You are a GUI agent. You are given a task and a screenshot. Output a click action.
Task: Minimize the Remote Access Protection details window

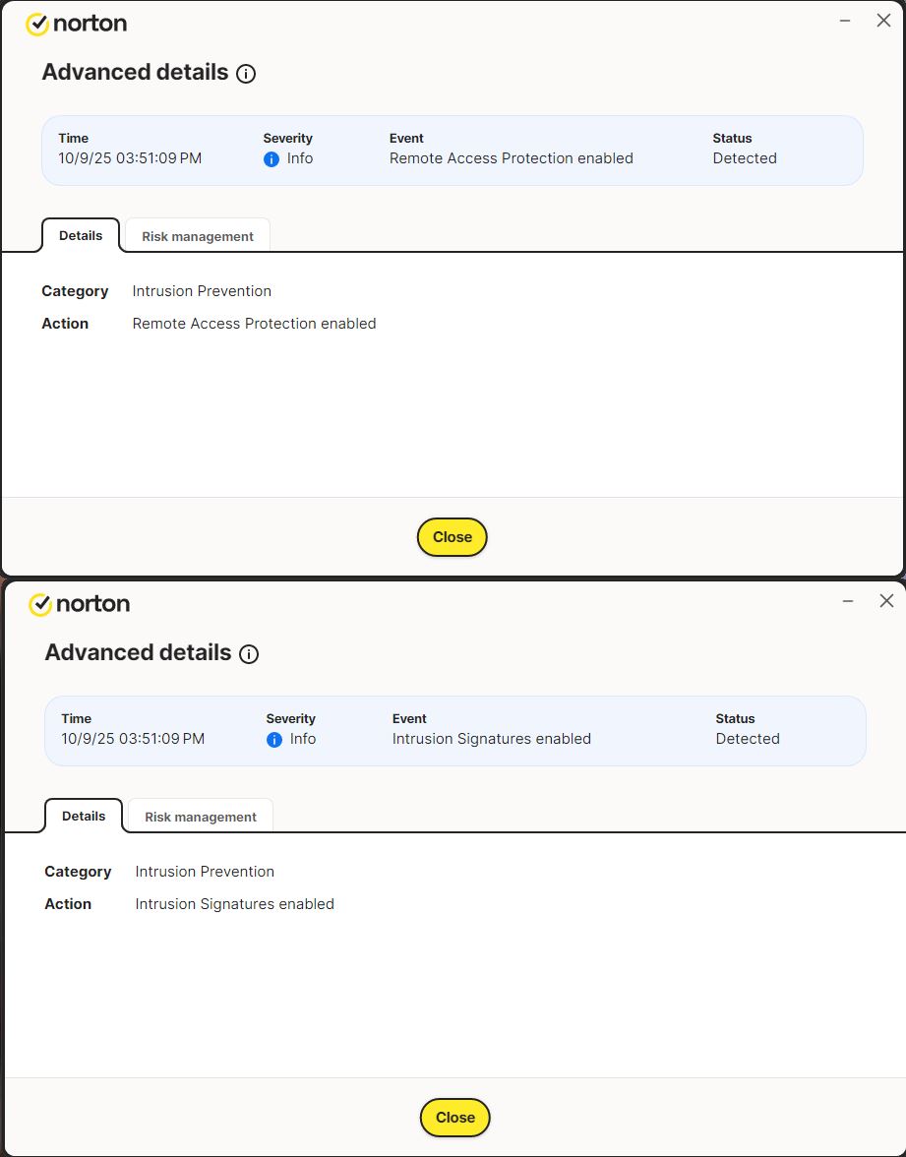click(x=844, y=21)
